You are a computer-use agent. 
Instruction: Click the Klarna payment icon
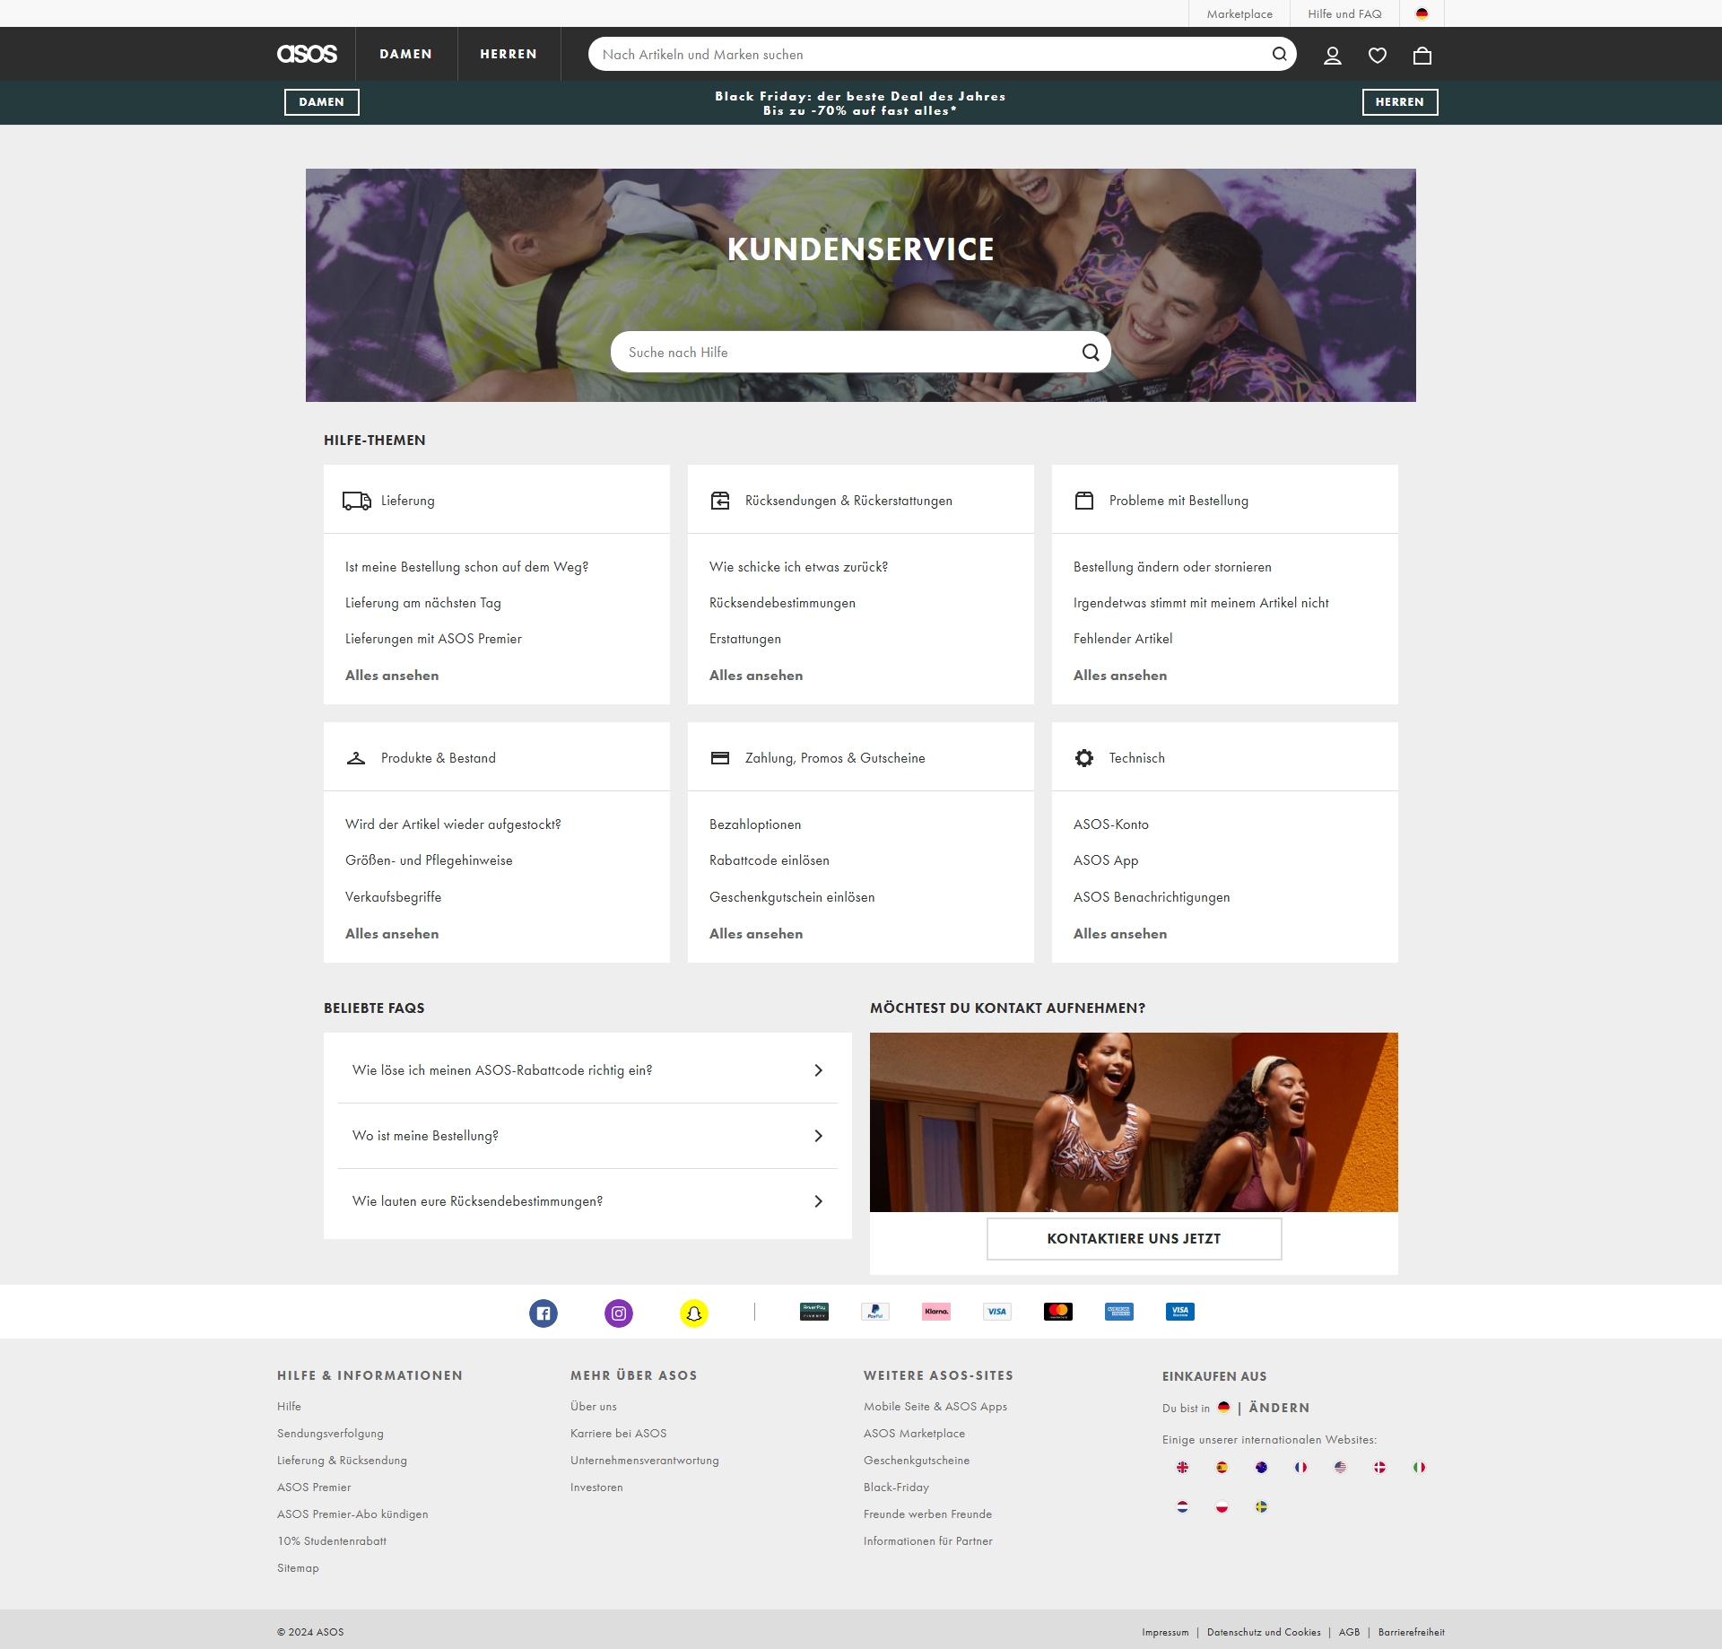(936, 1312)
